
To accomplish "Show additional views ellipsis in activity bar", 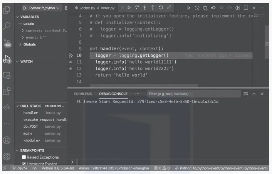I will click(x=7, y=124).
